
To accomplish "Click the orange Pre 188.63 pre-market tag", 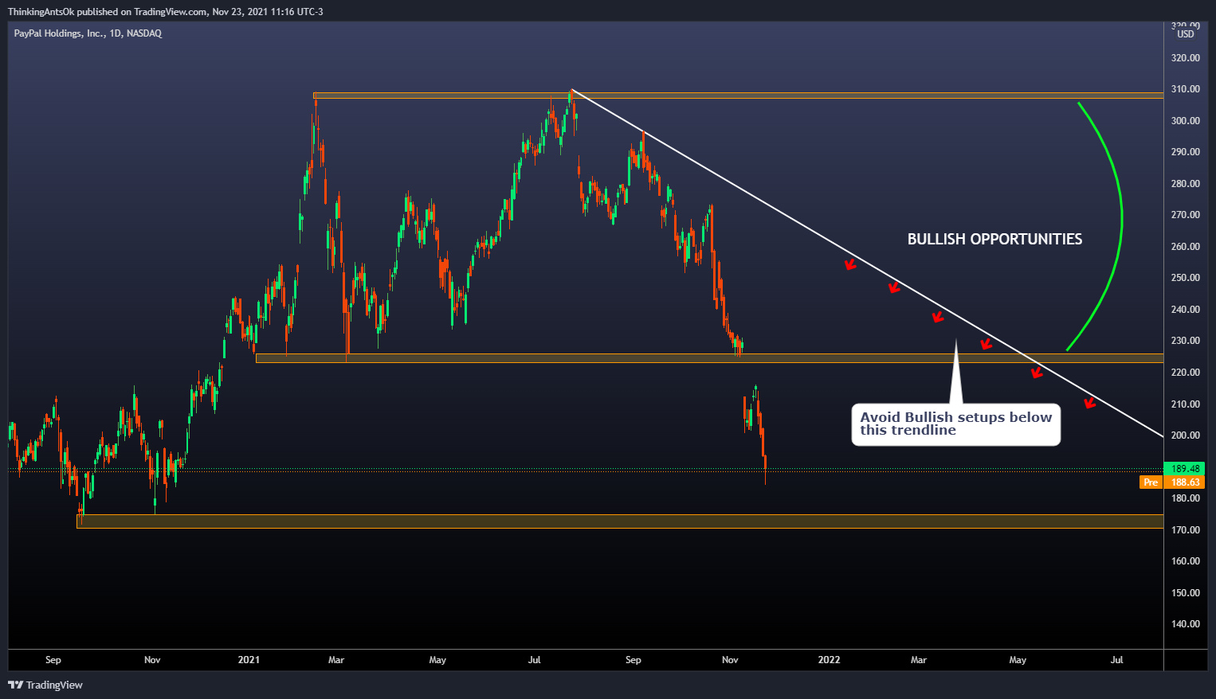I will click(x=1173, y=482).
